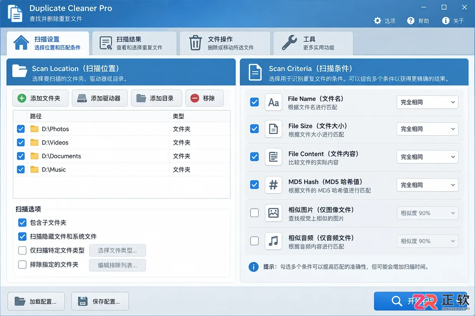475x316 pixels.
Task: Click the music note icon for 相似音频
Action: coord(274,241)
